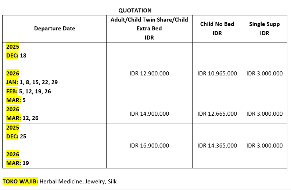Select the IDR 10.965.000 child price
This screenshot has width=291, height=190.
tap(217, 73)
